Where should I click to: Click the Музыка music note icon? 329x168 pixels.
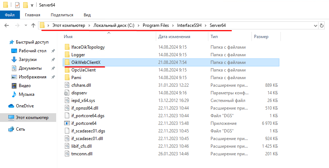pyautogui.click(x=14, y=94)
